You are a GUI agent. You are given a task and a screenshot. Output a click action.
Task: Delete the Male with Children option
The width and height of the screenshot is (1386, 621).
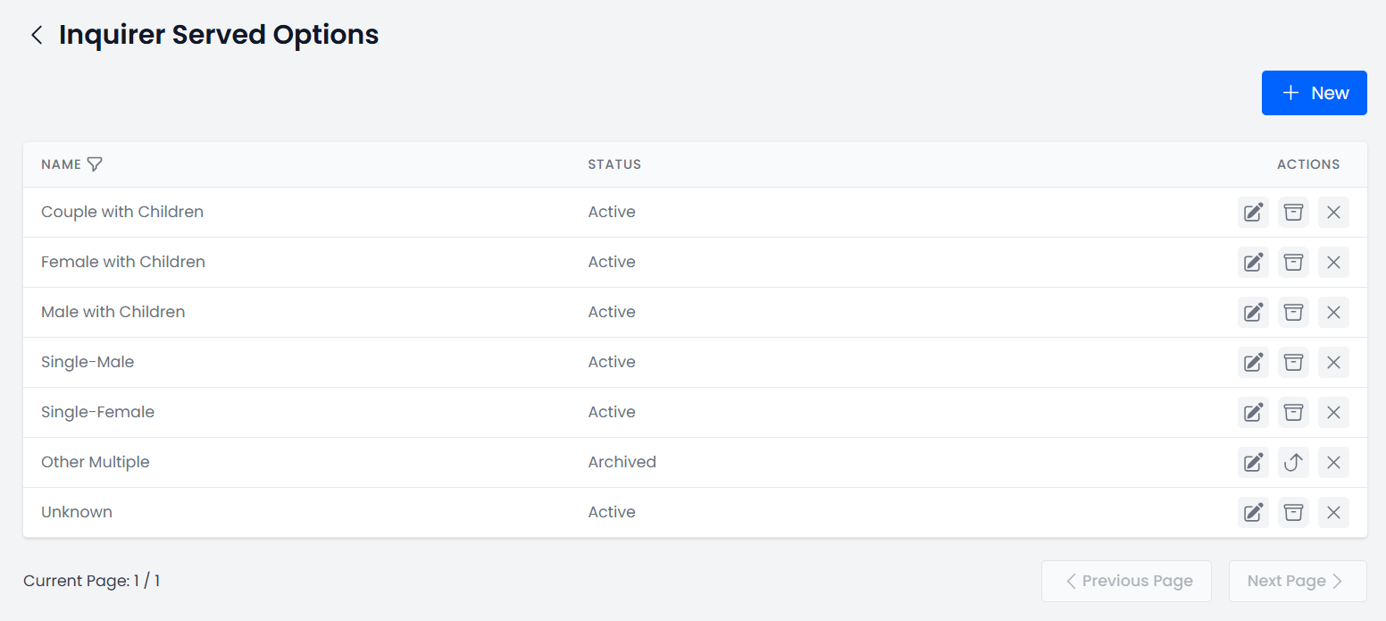[x=1333, y=313]
